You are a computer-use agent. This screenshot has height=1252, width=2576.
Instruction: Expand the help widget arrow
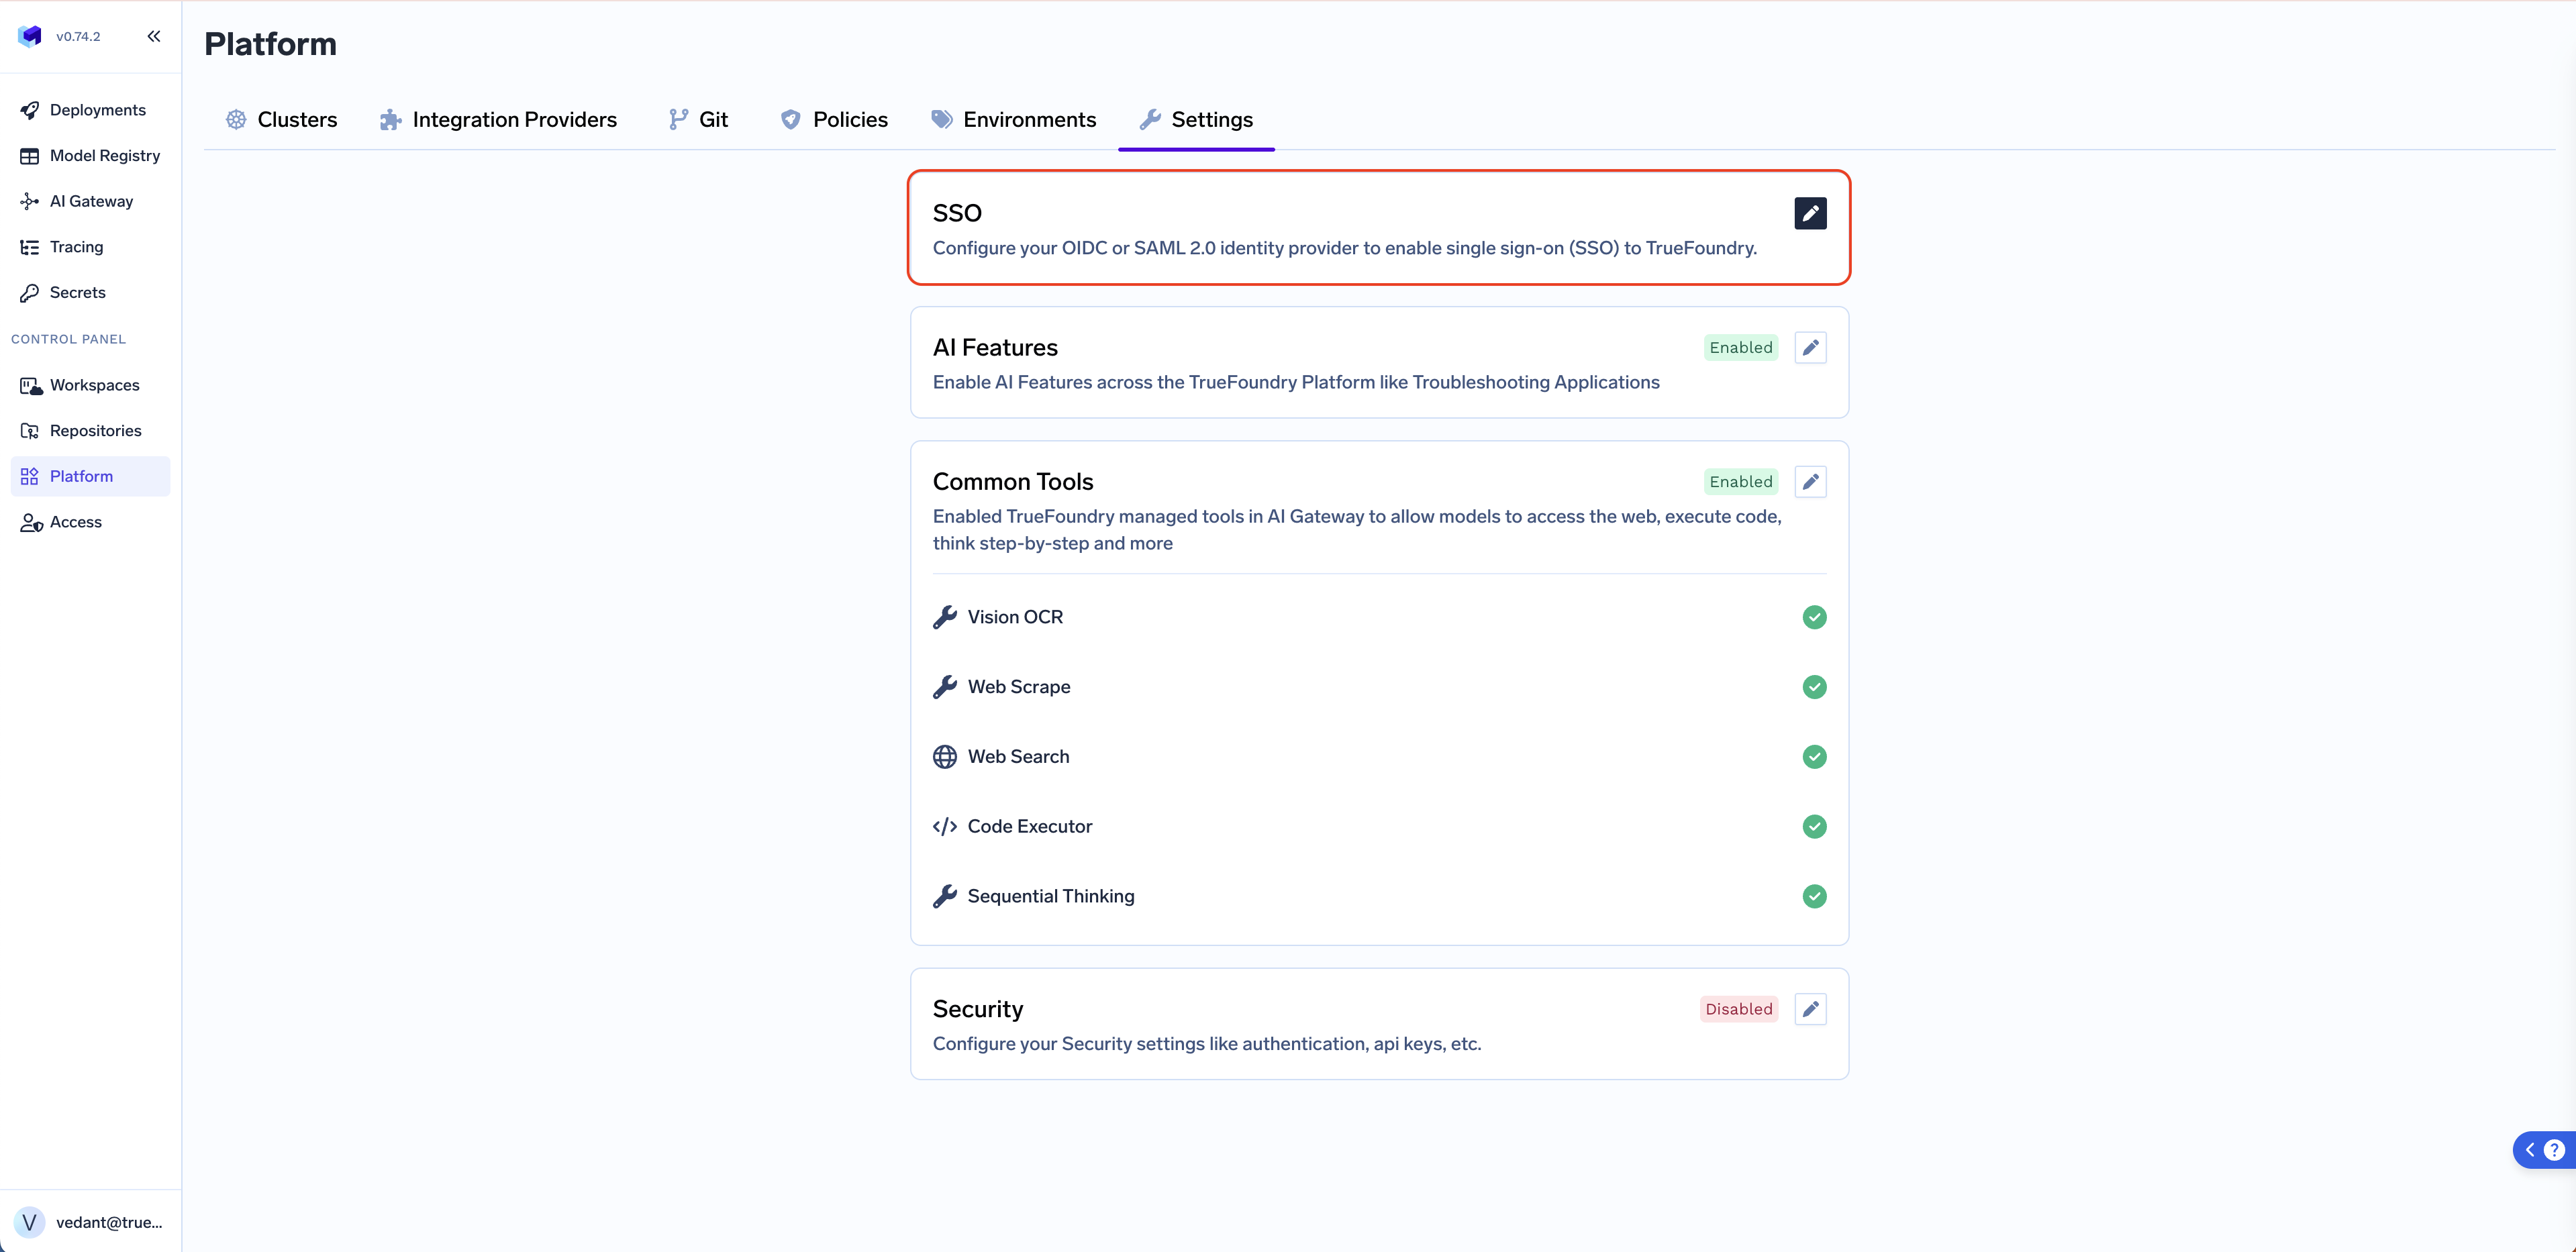click(x=2530, y=1150)
